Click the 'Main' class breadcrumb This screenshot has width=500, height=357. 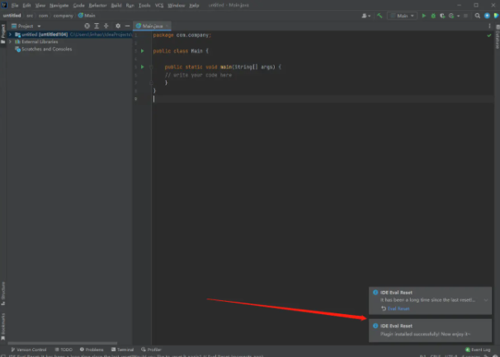coord(87,16)
